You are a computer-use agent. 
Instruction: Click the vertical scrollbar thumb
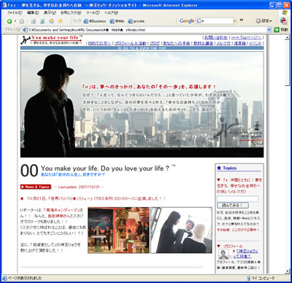[x=287, y=63]
